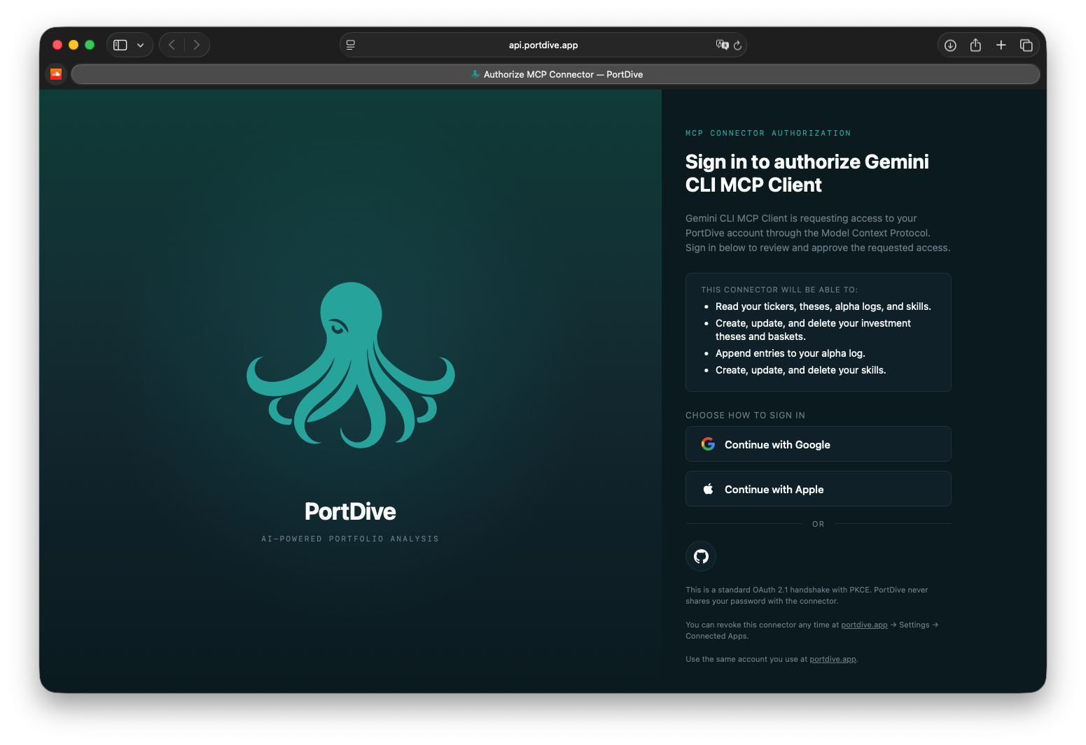Click the Apple logo in sign-in button
This screenshot has width=1086, height=745.
708,489
